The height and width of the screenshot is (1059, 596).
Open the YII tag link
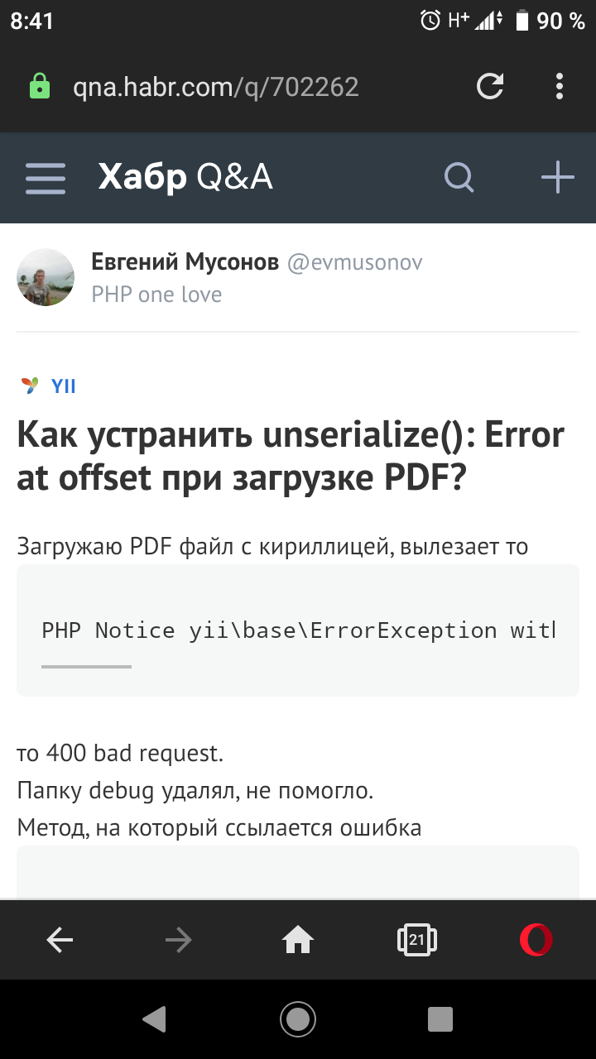[x=63, y=386]
